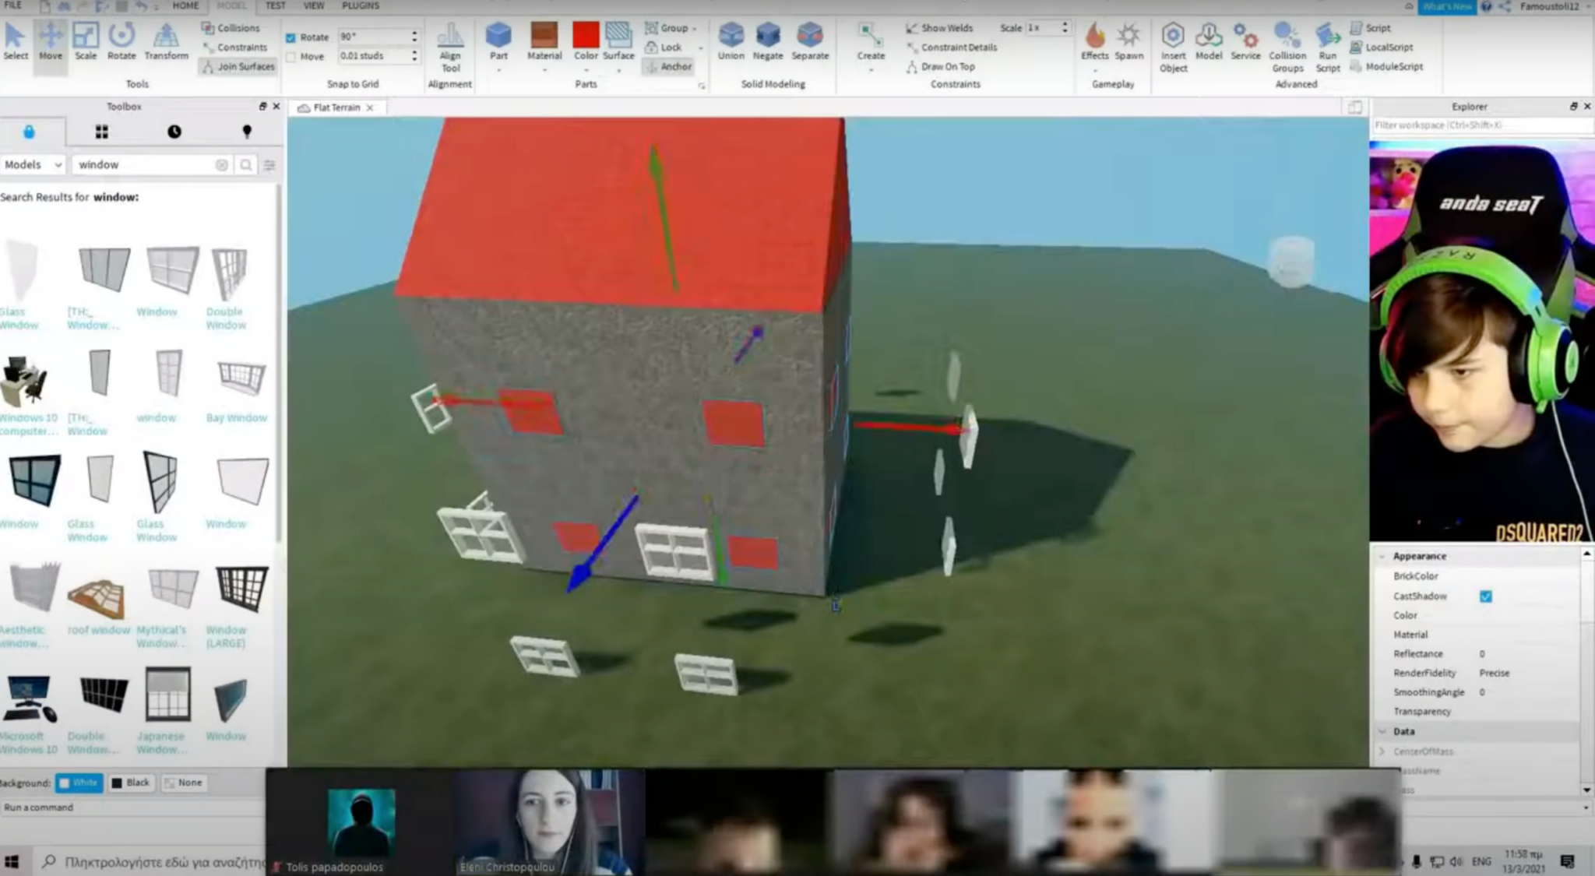Image resolution: width=1595 pixels, height=876 pixels.
Task: Add a Spawn location
Action: [x=1128, y=41]
